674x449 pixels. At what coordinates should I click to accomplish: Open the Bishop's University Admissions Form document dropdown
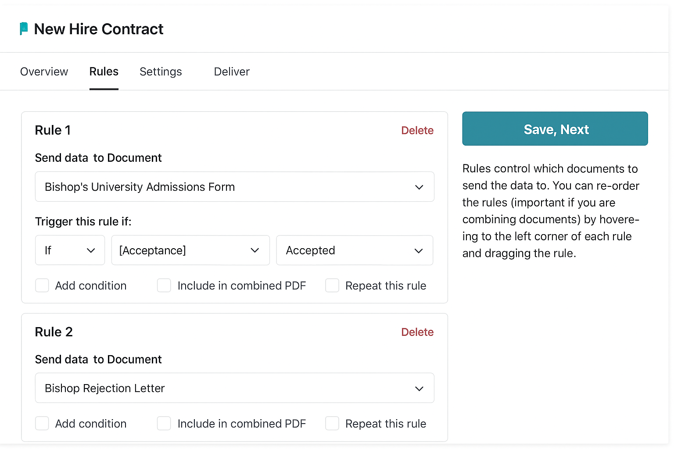234,186
